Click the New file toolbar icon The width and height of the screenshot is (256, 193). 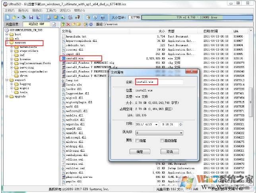7,18
